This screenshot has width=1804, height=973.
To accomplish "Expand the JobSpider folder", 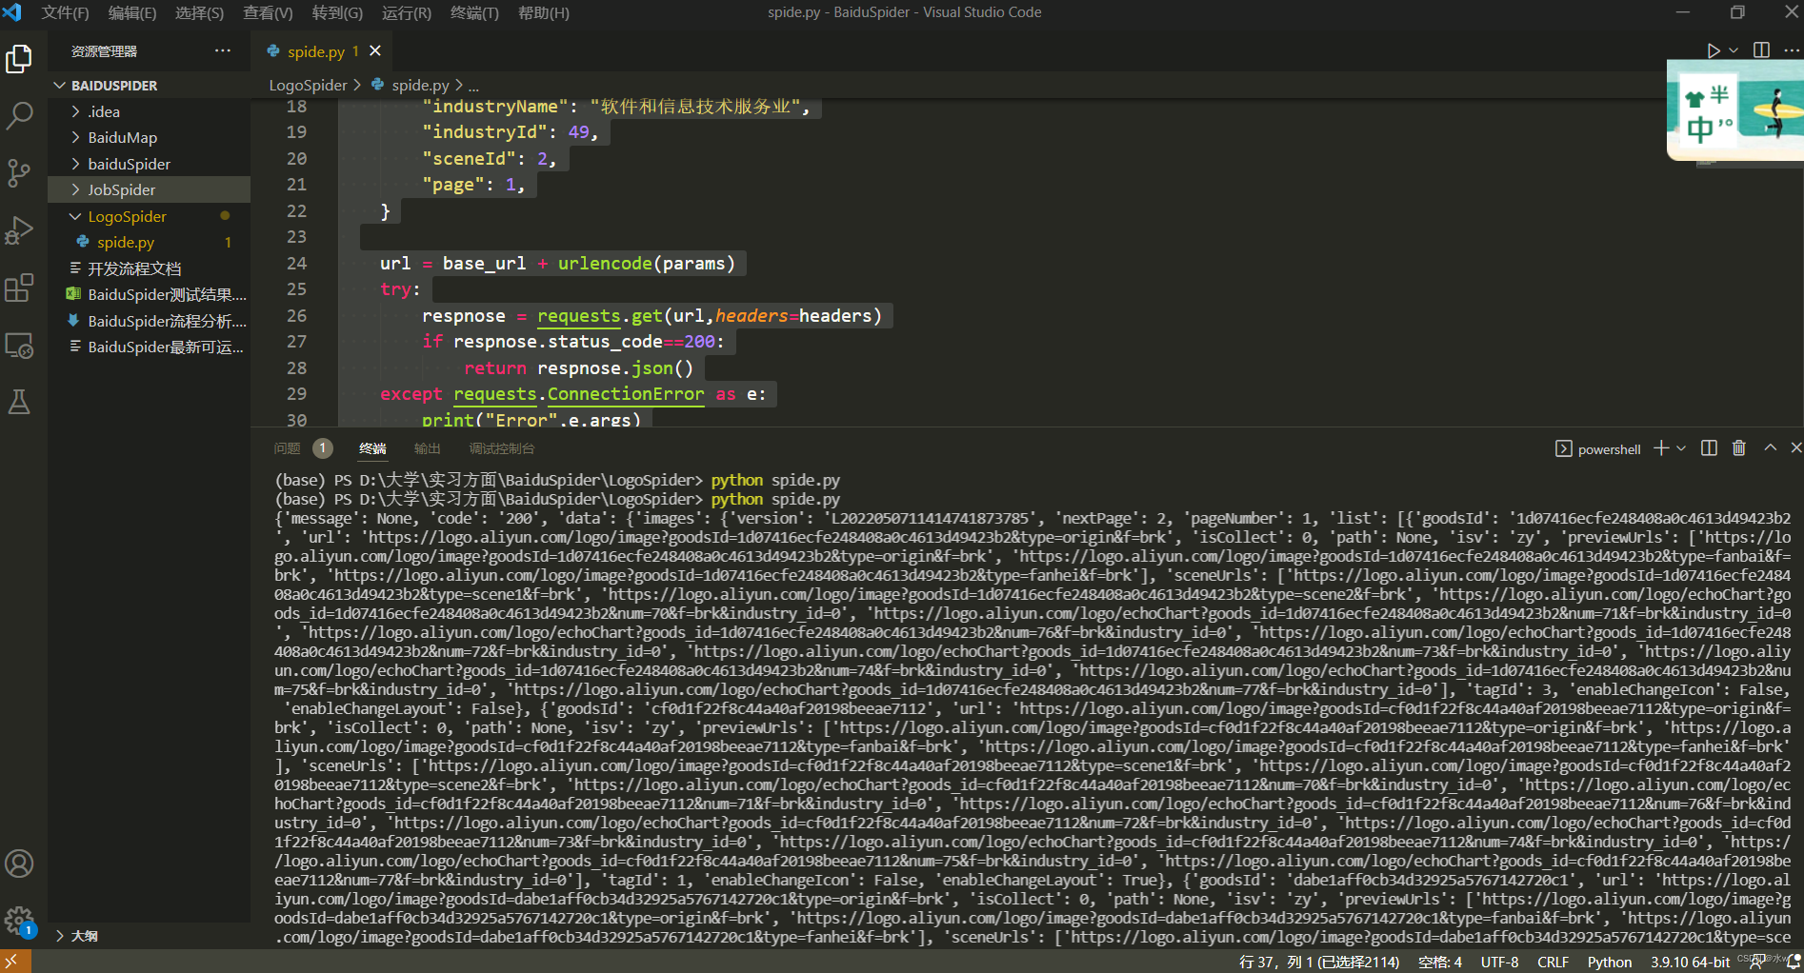I will click(x=150, y=189).
